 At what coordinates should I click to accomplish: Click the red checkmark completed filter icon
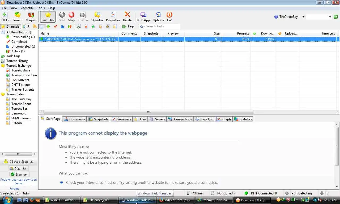(56, 26)
